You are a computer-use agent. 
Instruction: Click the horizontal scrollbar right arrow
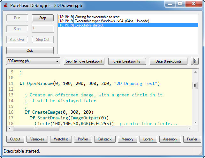coord(189,128)
